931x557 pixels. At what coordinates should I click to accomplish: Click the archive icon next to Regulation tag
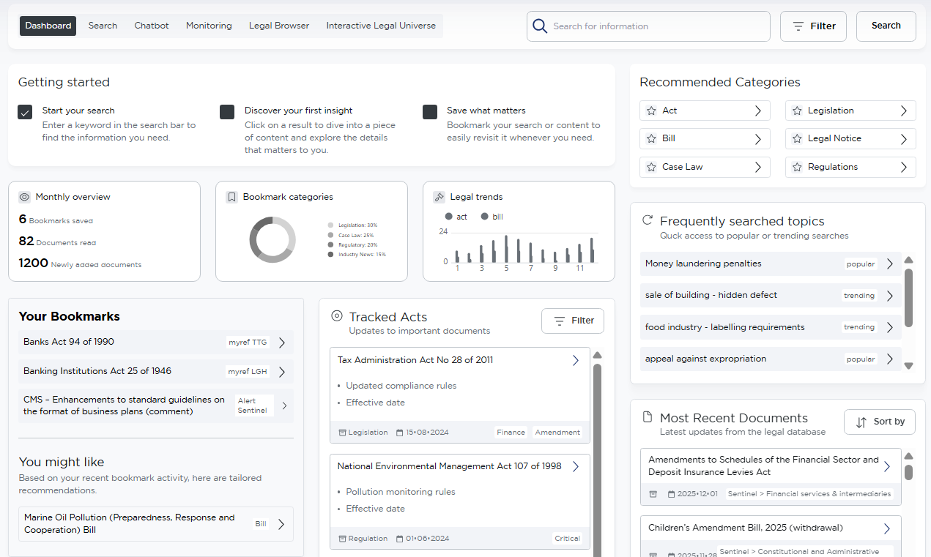click(342, 539)
